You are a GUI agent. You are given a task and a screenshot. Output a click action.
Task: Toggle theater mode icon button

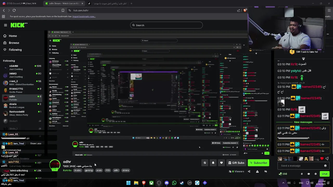[205, 163]
